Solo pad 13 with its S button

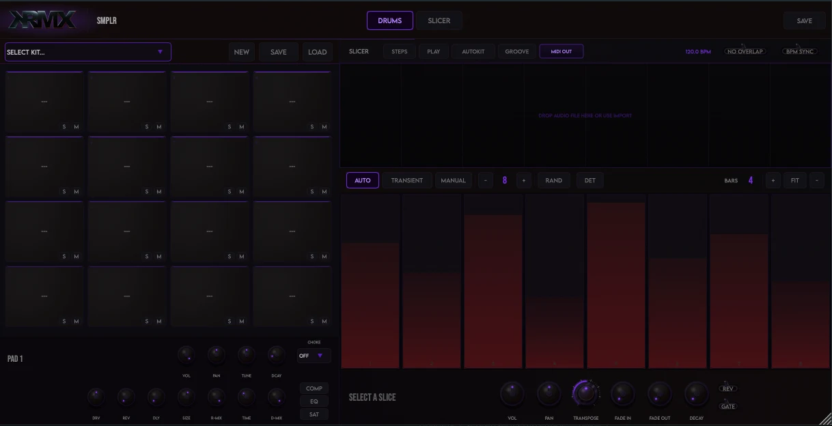[x=64, y=322]
